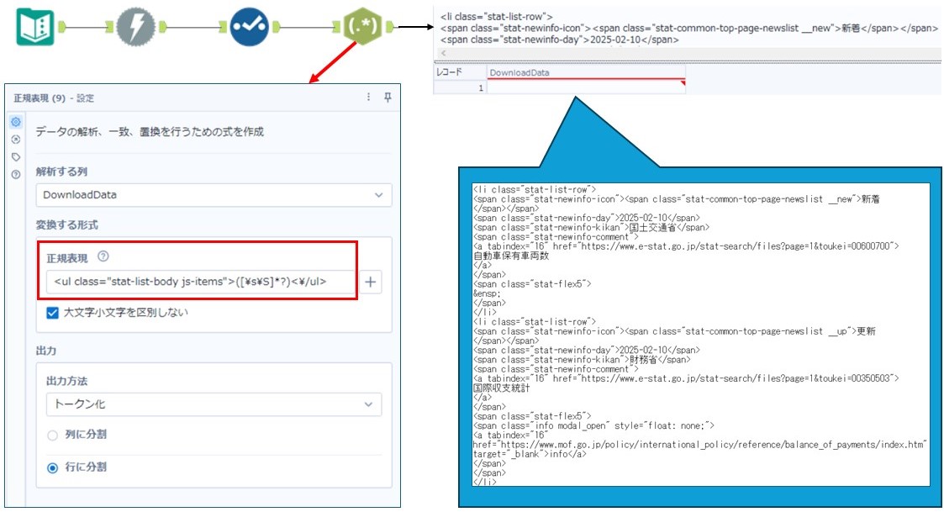
Task: Select the Input Data book tool
Action: pyautogui.click(x=35, y=27)
